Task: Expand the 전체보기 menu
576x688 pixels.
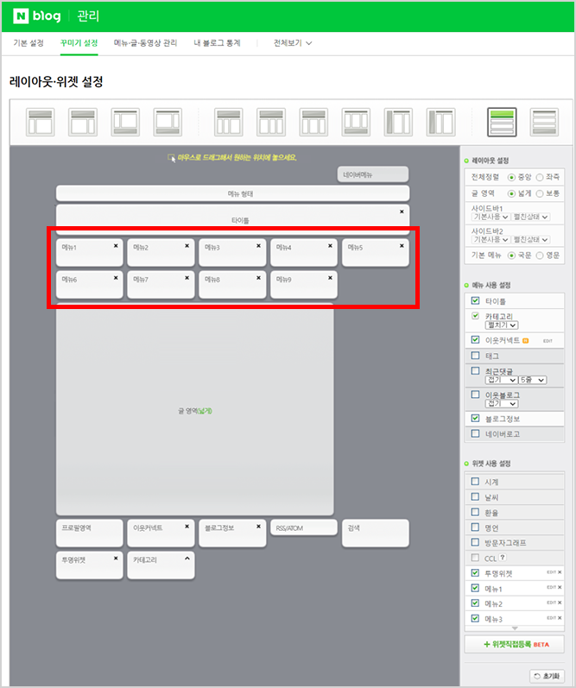Action: [x=293, y=43]
